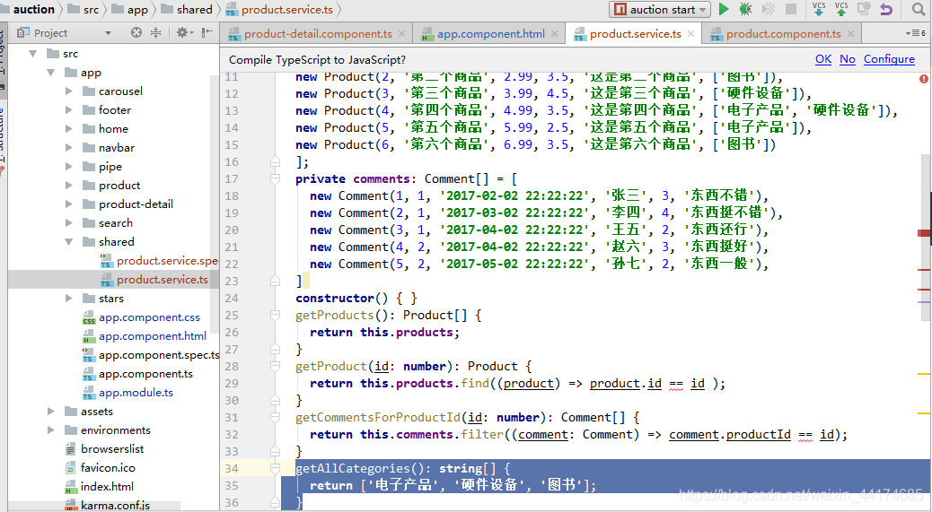This screenshot has height=512, width=932.
Task: Close the product-detail.component.ts tab
Action: coord(402,34)
